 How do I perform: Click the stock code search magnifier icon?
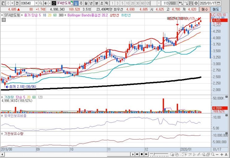[41, 3]
